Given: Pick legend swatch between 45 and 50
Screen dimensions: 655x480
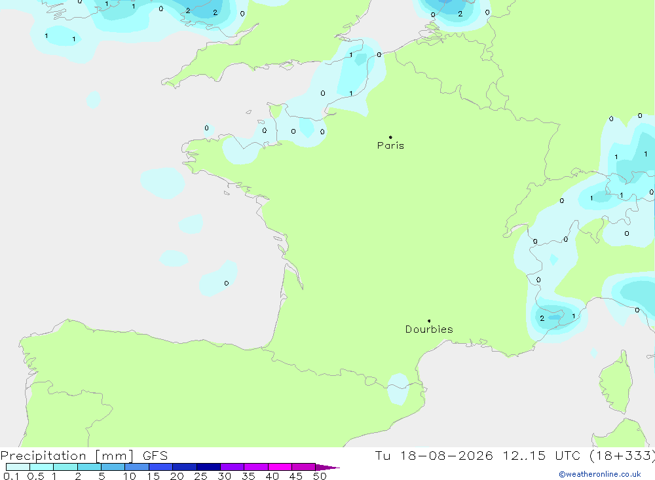Looking at the screenshot, I should tap(304, 467).
